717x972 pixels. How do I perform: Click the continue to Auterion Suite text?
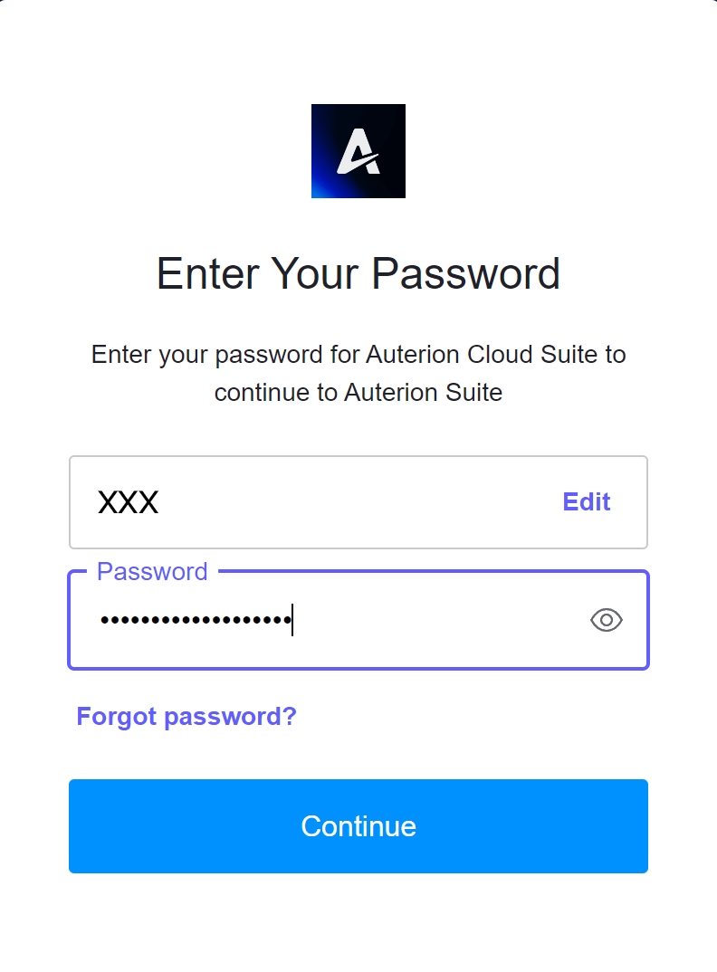click(x=358, y=393)
